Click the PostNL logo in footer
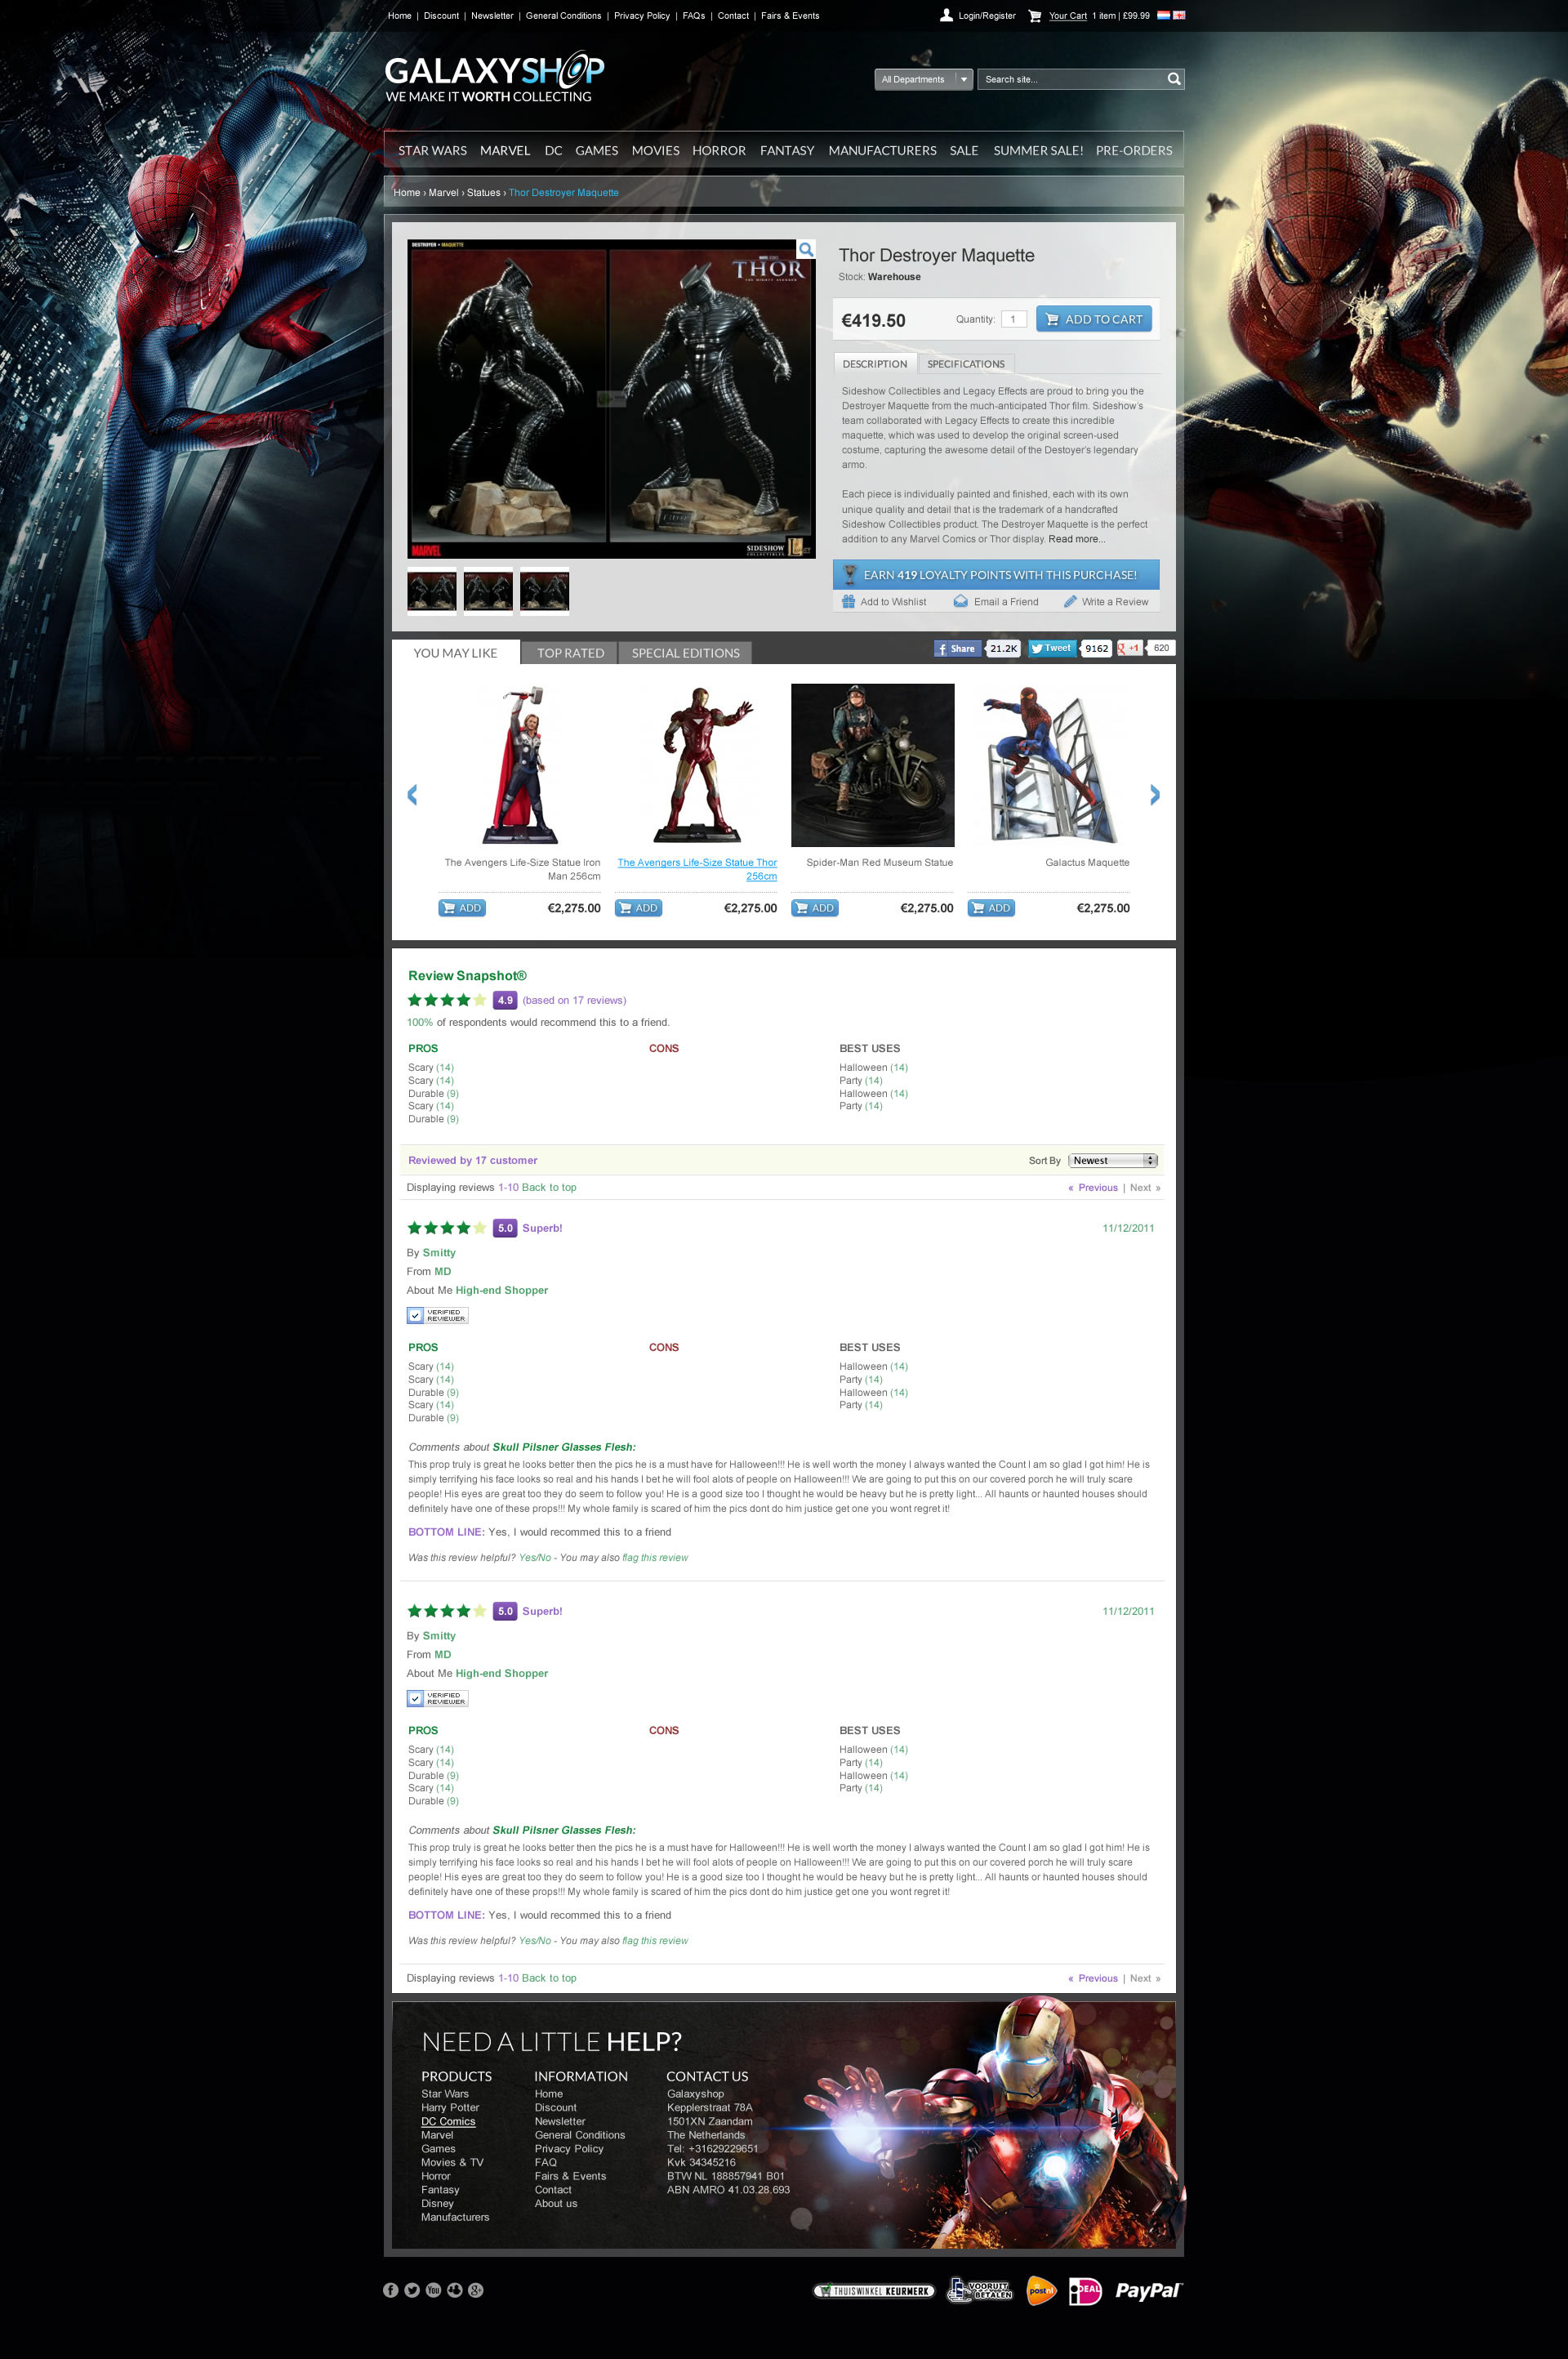 pos(1041,2290)
